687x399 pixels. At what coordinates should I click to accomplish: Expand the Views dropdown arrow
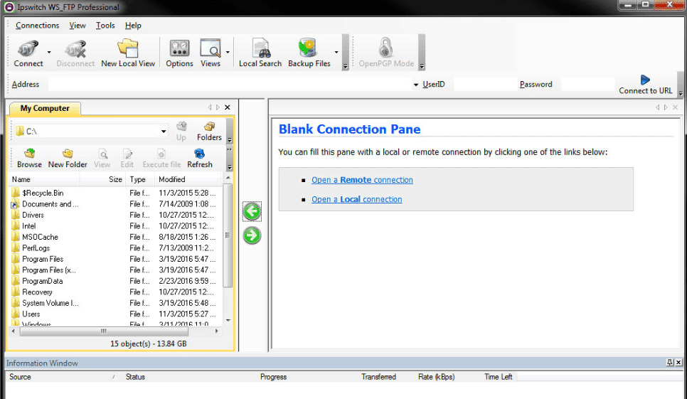point(228,52)
